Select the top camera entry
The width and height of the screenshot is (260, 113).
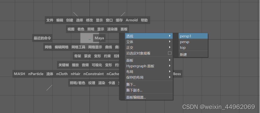[x=193, y=48]
